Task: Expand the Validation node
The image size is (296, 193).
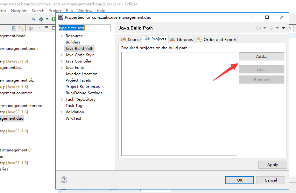Action: [x=61, y=112]
